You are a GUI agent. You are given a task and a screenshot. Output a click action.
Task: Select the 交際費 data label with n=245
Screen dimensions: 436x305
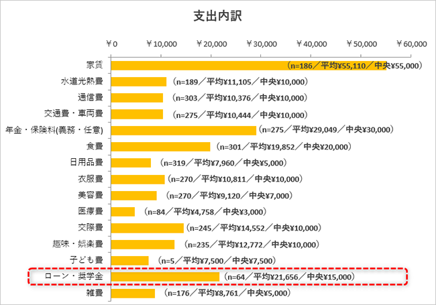[254, 228]
